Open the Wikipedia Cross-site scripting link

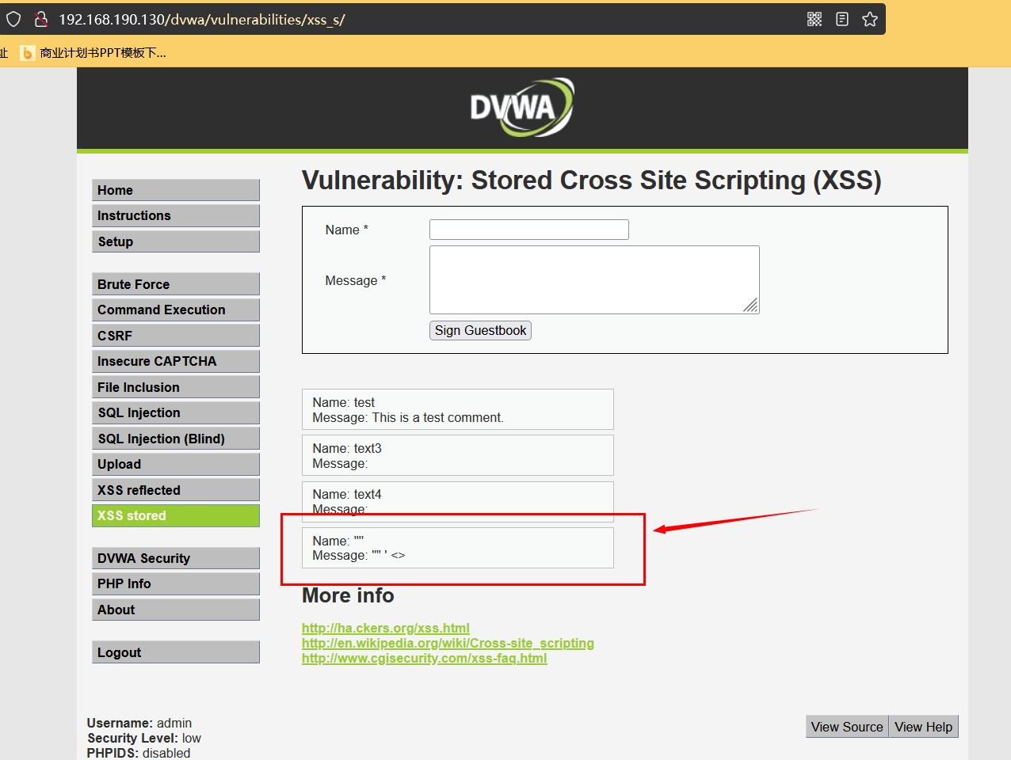coord(448,643)
